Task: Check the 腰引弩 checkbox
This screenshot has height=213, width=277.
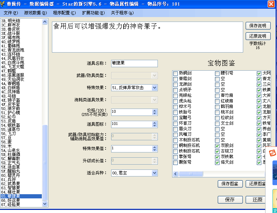Action: pos(217,73)
